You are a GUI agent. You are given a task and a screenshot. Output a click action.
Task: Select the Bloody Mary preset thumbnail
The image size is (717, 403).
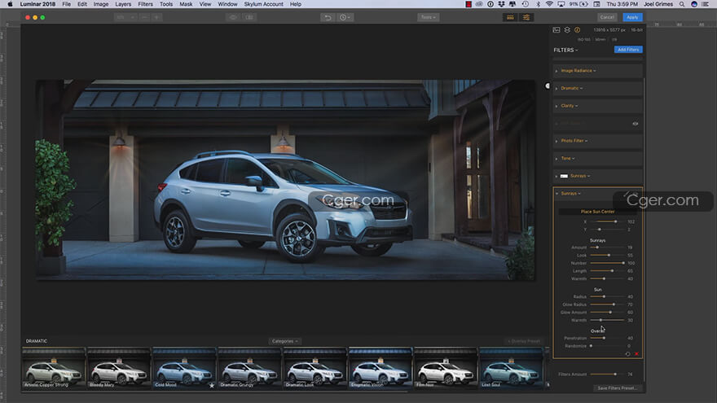point(119,368)
